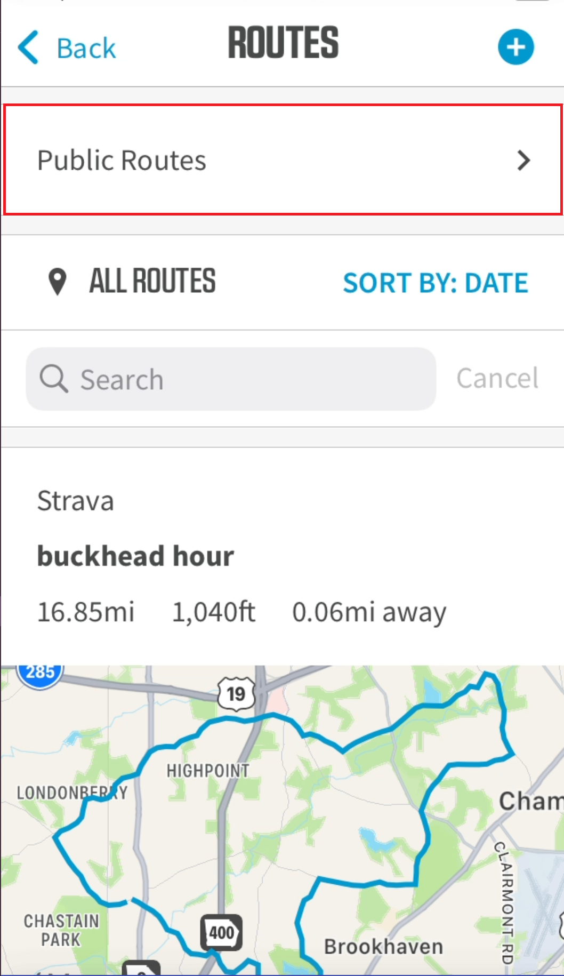The image size is (564, 976).
Task: Click the magnifying glass search icon
Action: (x=54, y=379)
